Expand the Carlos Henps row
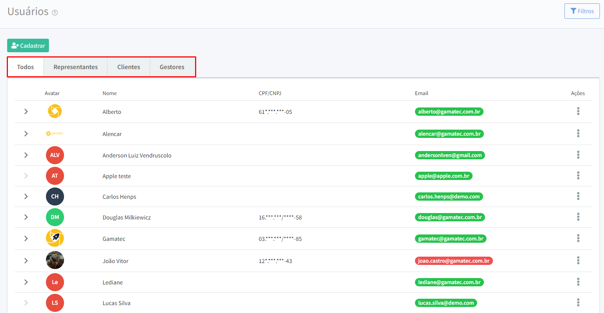Image resolution: width=604 pixels, height=313 pixels. [26, 197]
